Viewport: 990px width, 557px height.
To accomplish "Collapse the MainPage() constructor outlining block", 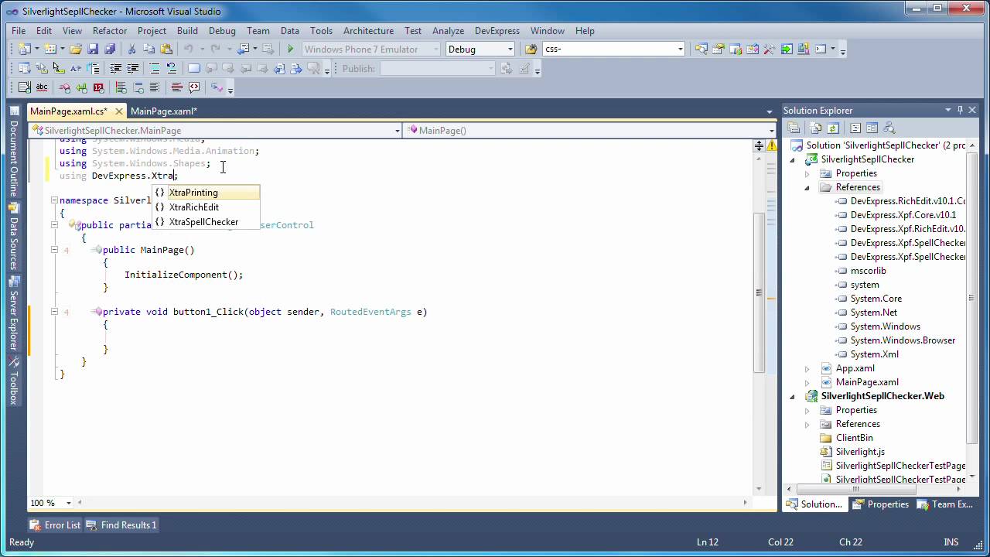I will pyautogui.click(x=54, y=250).
